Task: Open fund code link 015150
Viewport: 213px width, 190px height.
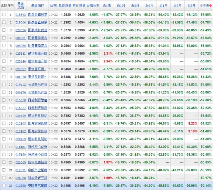Action: pyautogui.click(x=21, y=155)
